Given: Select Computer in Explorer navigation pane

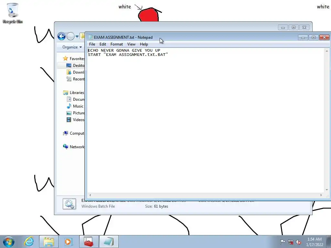Looking at the screenshot, I should [x=73, y=133].
